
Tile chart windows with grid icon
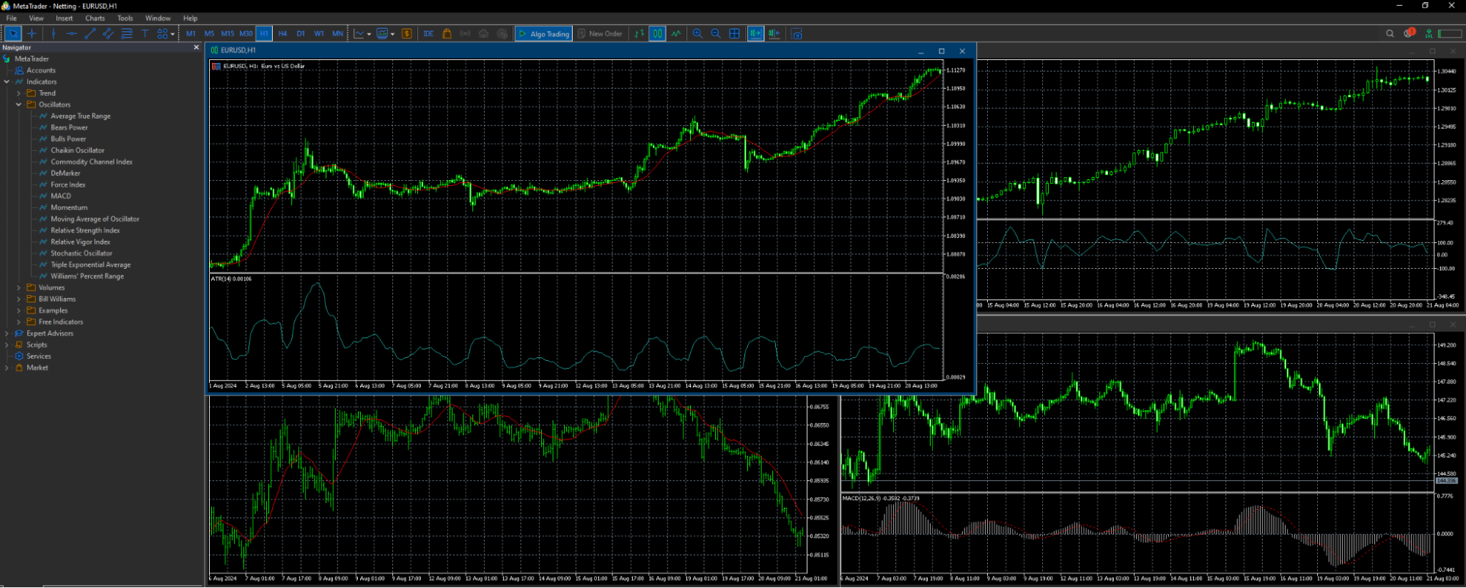[x=734, y=34]
